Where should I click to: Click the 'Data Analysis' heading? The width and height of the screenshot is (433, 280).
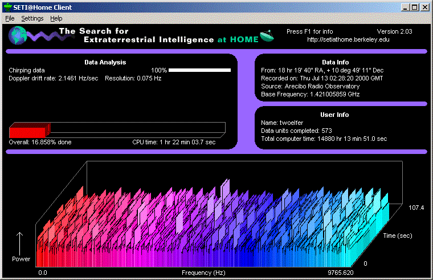click(105, 62)
